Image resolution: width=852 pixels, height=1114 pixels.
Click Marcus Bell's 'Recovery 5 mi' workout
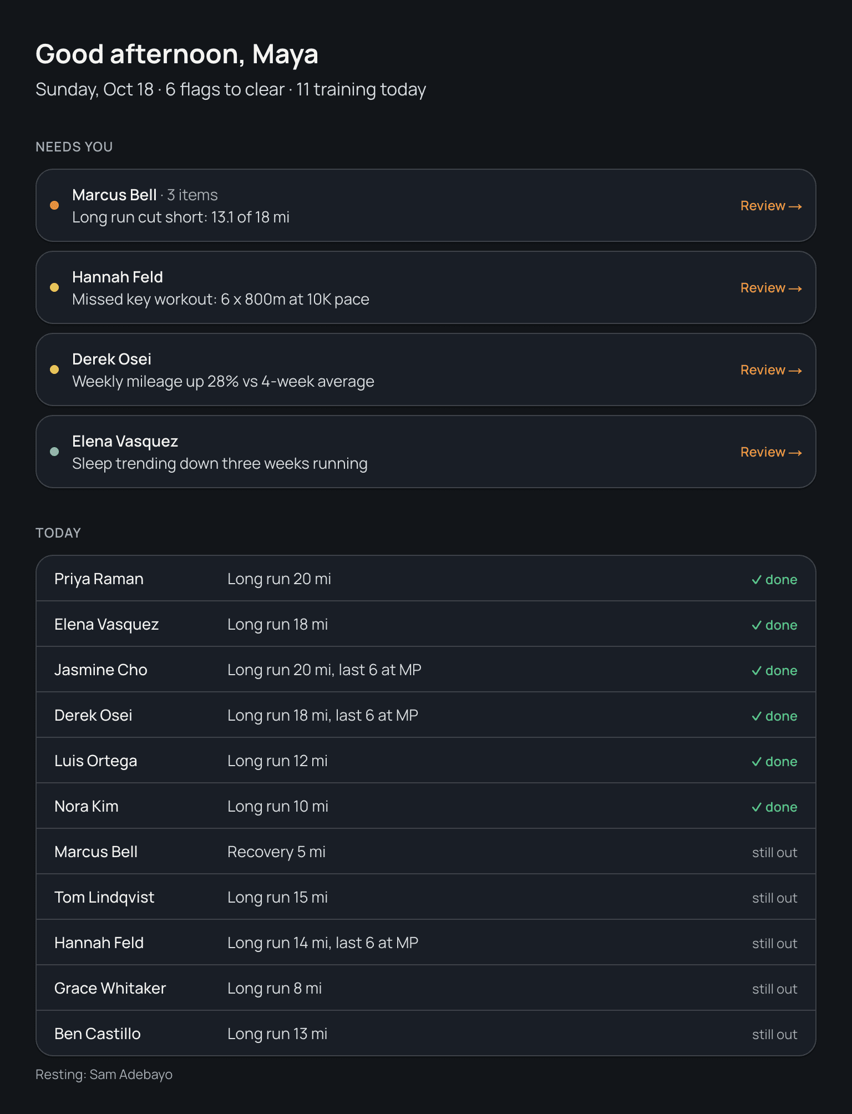click(276, 852)
